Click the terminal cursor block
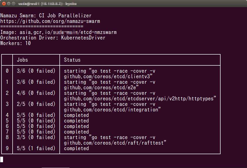Screen dimensions: 247x168 pos(2,159)
